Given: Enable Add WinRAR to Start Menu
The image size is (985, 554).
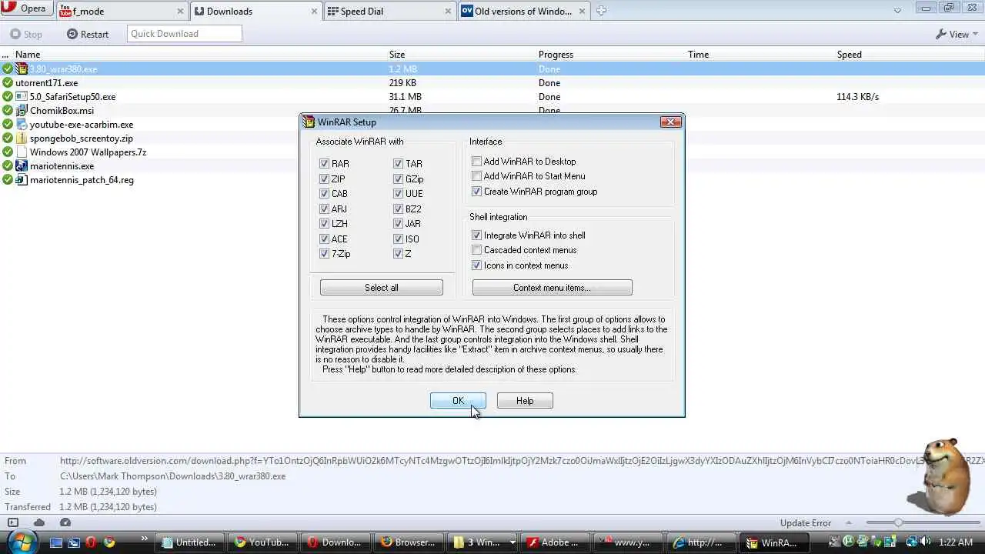Looking at the screenshot, I should point(476,176).
